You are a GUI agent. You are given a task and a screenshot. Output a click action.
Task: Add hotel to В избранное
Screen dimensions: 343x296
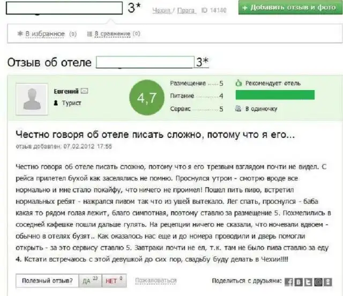click(x=45, y=34)
